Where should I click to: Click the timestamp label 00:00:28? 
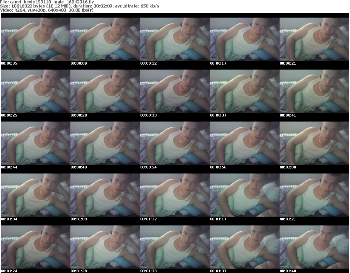(79, 115)
